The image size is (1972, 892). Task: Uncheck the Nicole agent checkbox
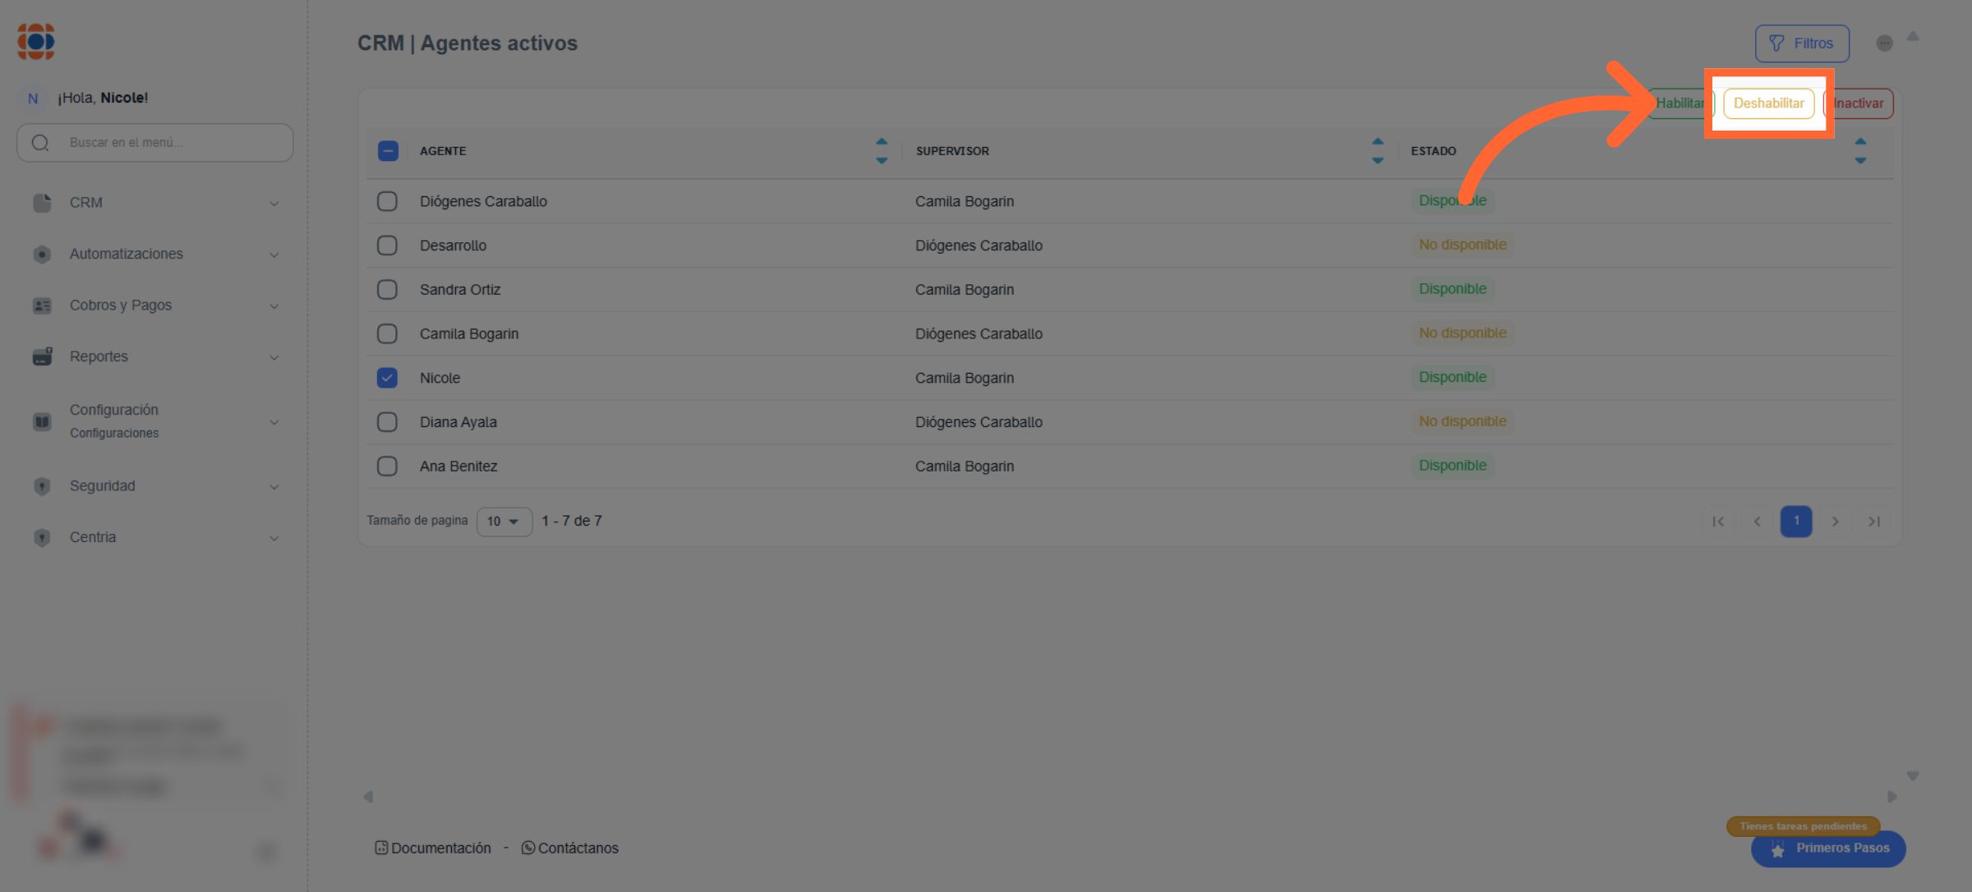(x=387, y=378)
